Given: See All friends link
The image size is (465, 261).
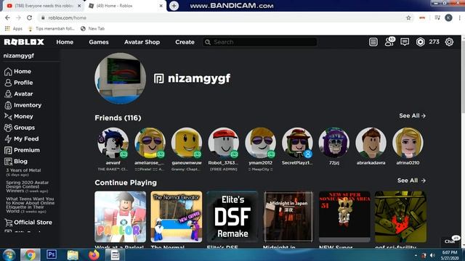Looking at the screenshot, I should tap(412, 116).
